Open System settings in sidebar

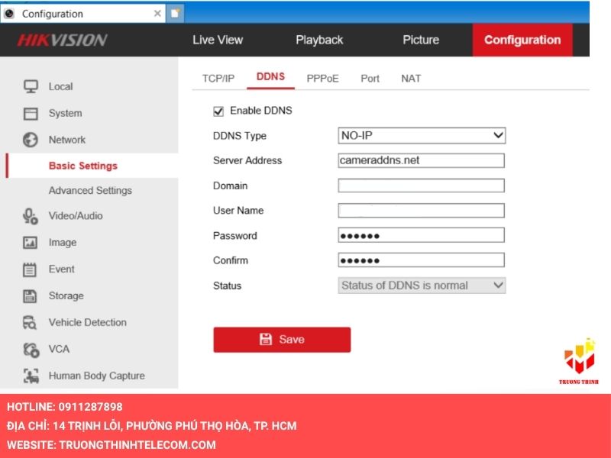point(65,113)
